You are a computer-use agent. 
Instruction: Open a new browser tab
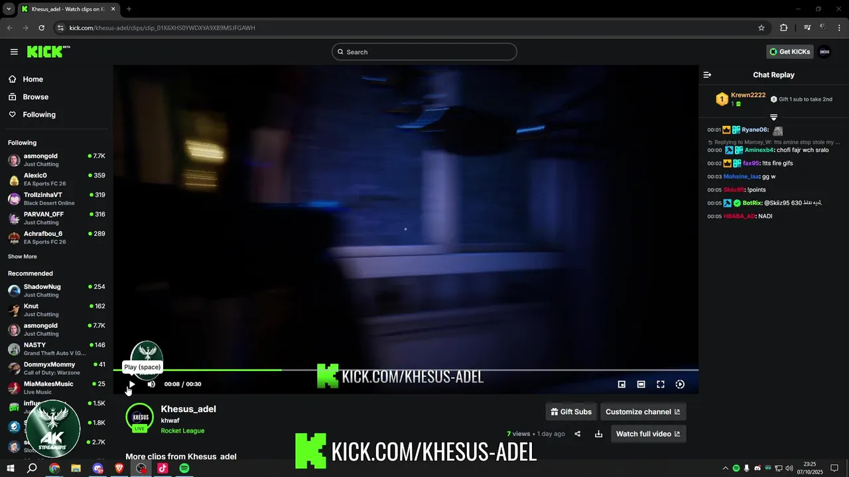click(129, 9)
